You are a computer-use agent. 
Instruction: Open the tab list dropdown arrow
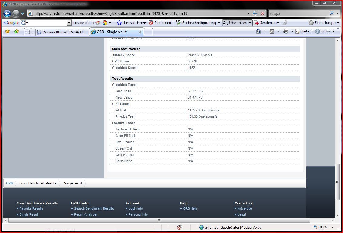coord(33,32)
